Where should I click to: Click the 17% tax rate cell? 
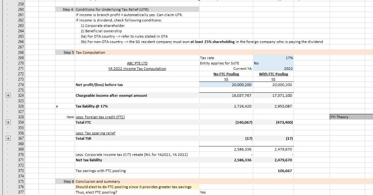point(273,57)
